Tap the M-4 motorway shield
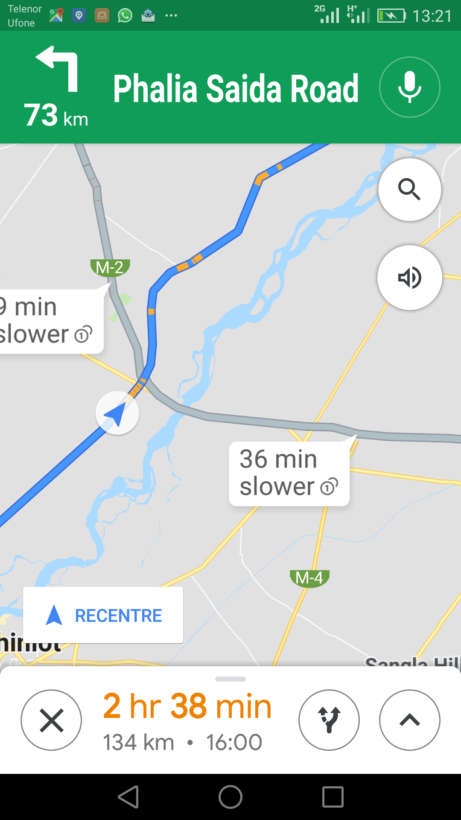 [309, 578]
